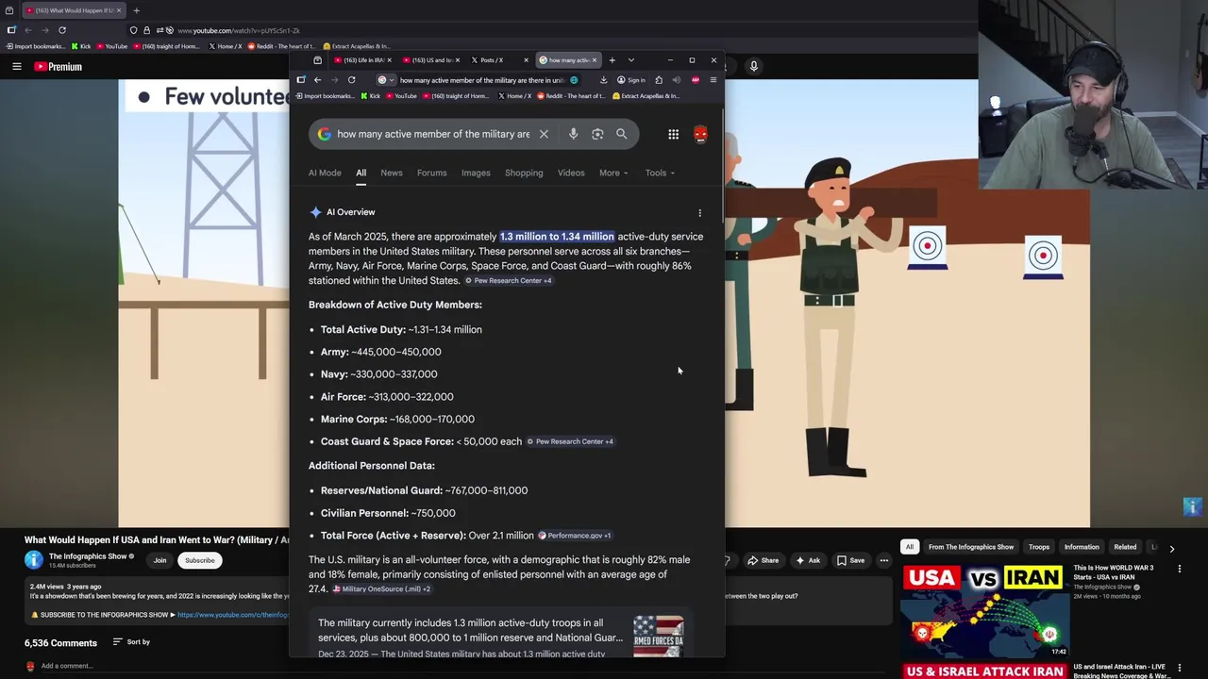The width and height of the screenshot is (1208, 679).
Task: Go back in the Google search window
Action: pyautogui.click(x=317, y=80)
